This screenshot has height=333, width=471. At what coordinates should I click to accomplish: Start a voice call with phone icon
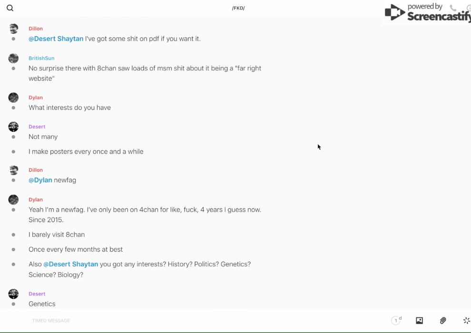click(453, 8)
